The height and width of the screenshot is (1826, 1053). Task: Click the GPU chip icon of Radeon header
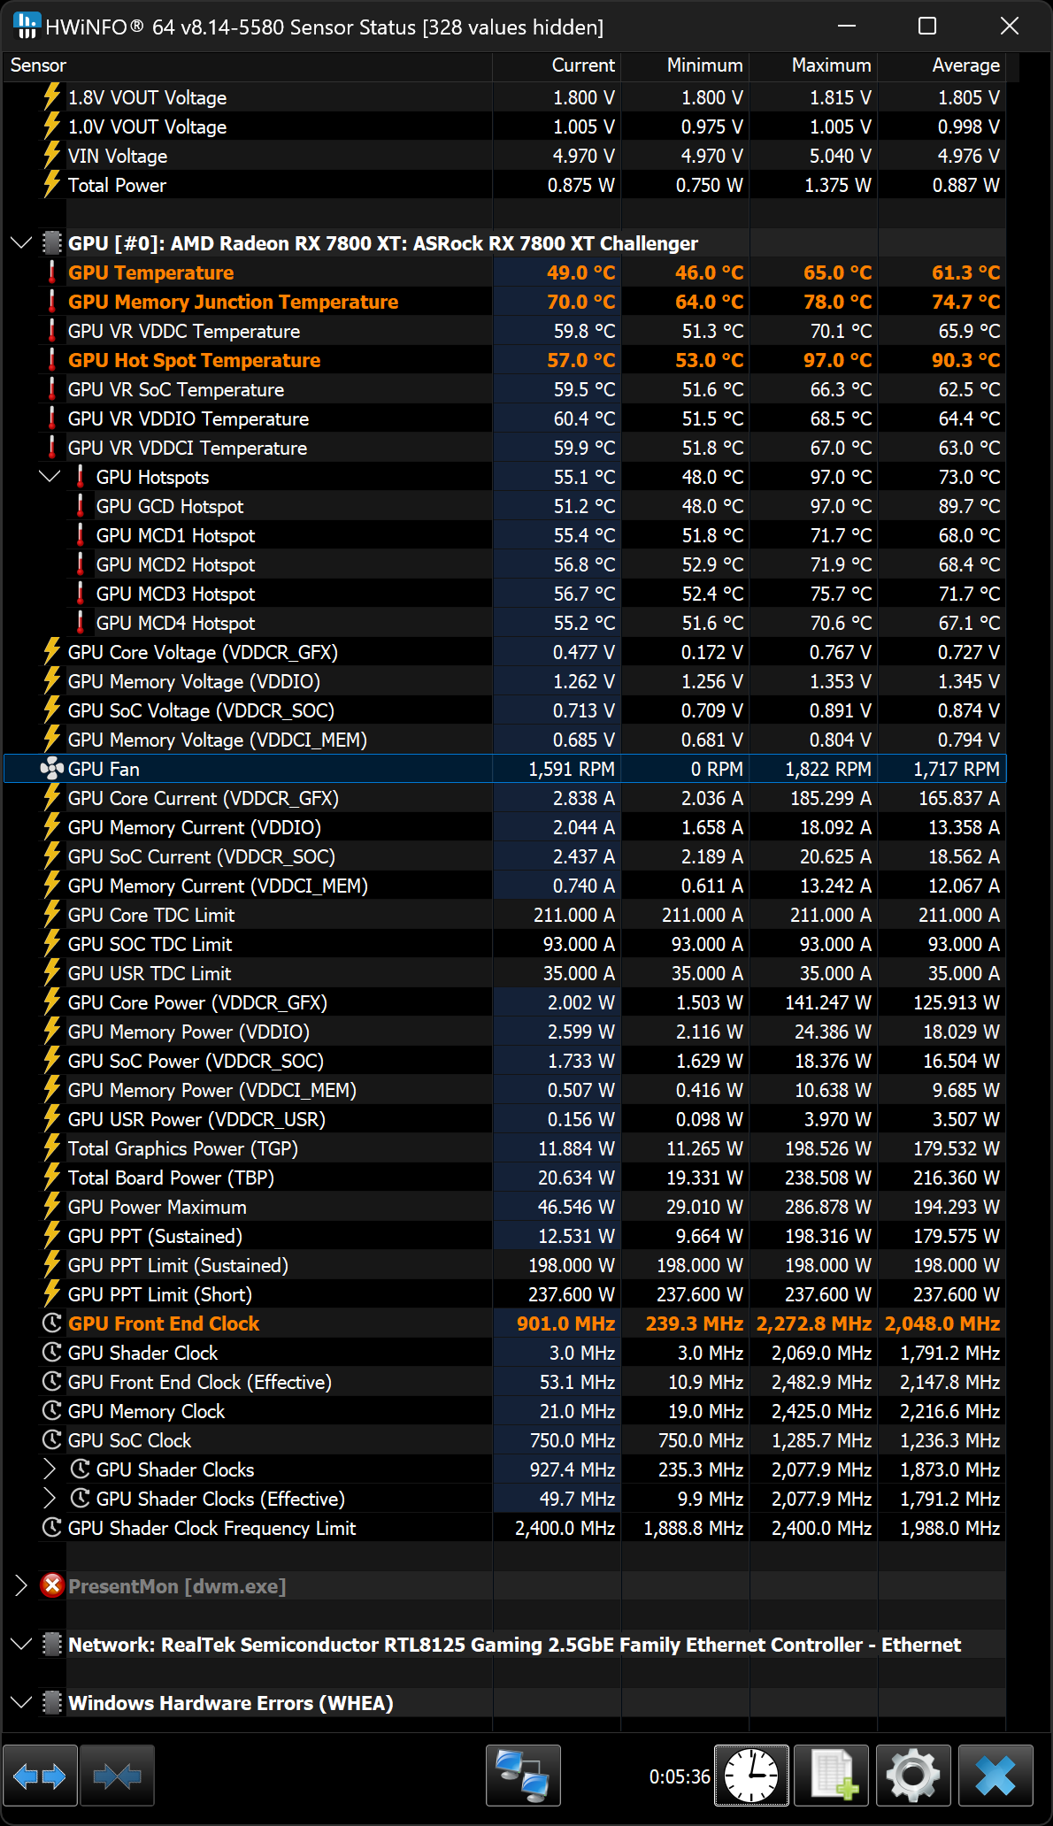(52, 242)
